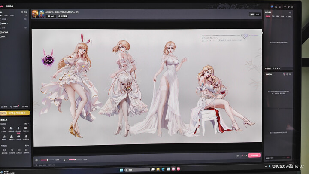This screenshot has height=174, width=309.
Task: Select the landscape preview tab above canvas
Action: [x=252, y=14]
